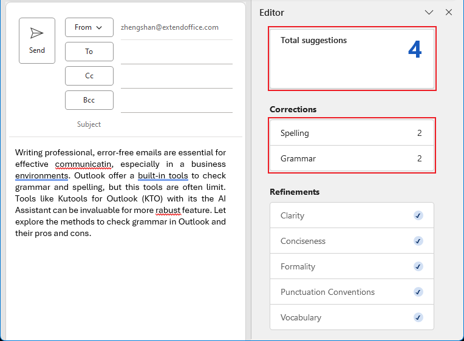Toggle the Punctuation Conventions checkmark
The width and height of the screenshot is (464, 341).
point(418,292)
